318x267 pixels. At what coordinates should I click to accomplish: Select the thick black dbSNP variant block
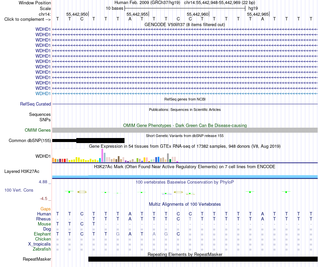pos(100,140)
